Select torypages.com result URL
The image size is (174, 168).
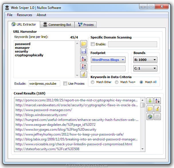click(x=56, y=130)
